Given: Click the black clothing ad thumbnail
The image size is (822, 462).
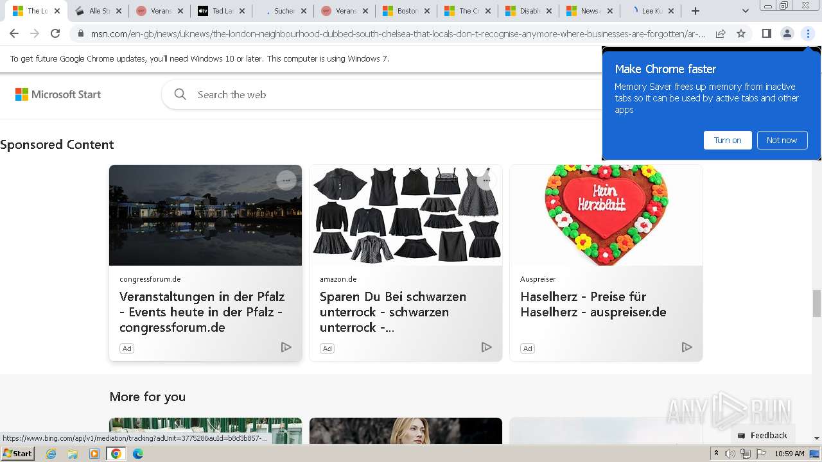Looking at the screenshot, I should (x=406, y=215).
